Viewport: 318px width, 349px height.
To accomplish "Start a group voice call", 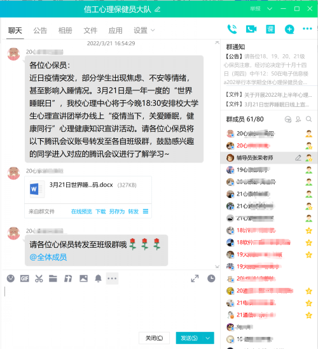I will pyautogui.click(x=232, y=29).
